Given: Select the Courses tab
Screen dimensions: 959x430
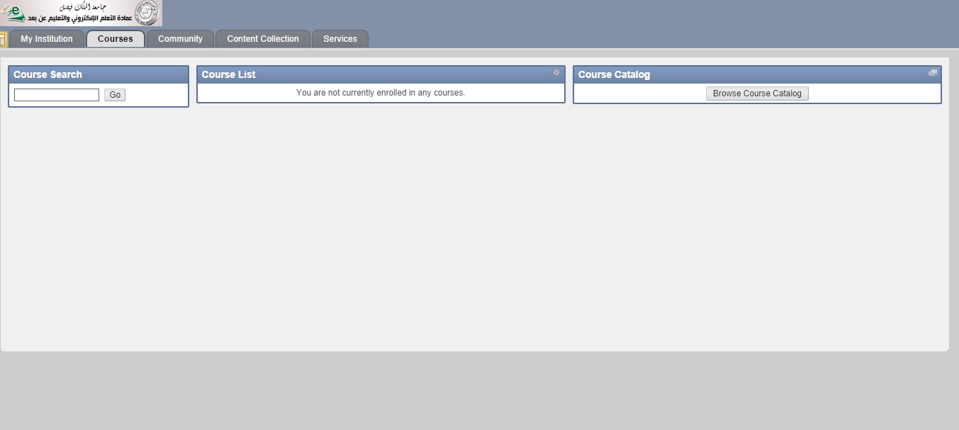Looking at the screenshot, I should (x=116, y=39).
